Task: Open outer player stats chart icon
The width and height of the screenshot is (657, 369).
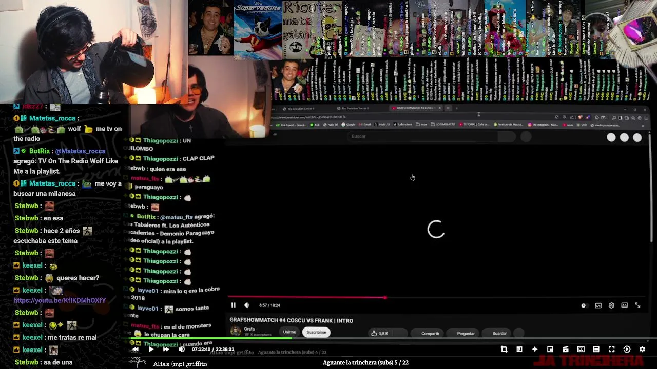Action: (x=519, y=350)
